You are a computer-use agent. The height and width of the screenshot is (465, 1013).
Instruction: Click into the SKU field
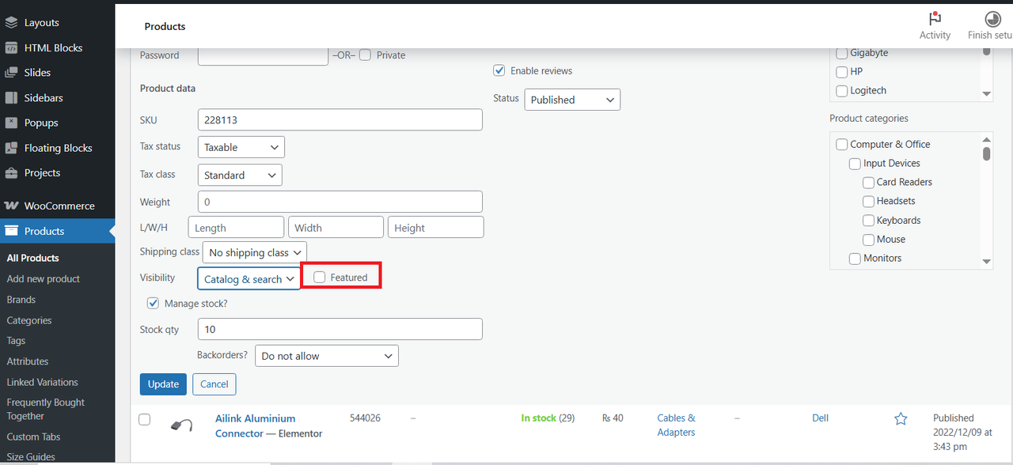(x=340, y=120)
